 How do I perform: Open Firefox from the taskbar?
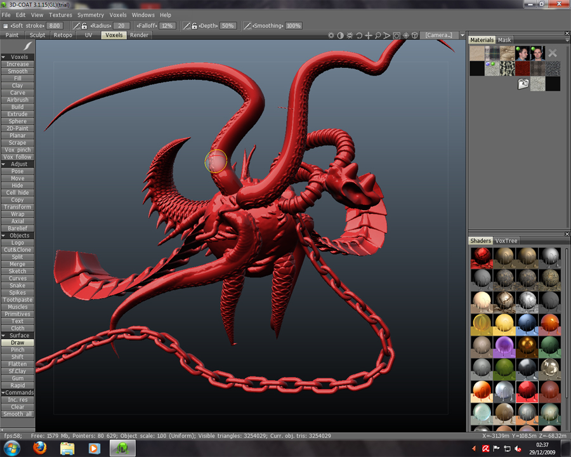39,448
